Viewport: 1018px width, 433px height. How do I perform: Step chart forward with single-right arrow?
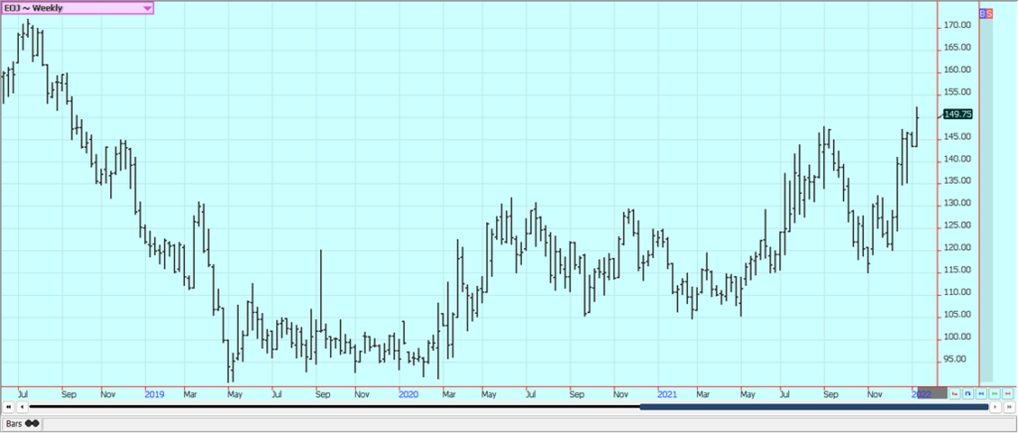(995, 407)
